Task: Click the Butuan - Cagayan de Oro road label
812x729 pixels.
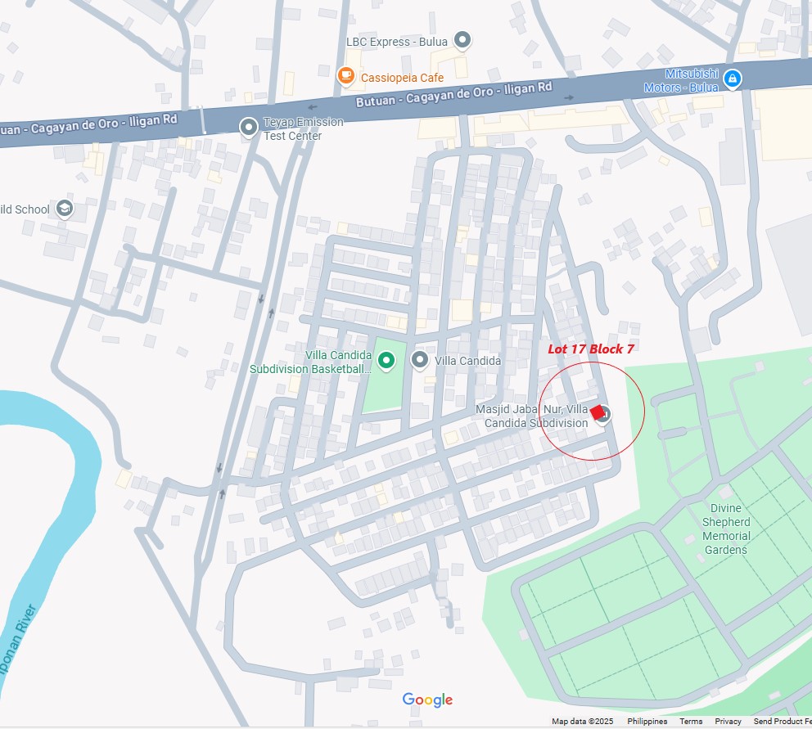Action: pos(453,94)
